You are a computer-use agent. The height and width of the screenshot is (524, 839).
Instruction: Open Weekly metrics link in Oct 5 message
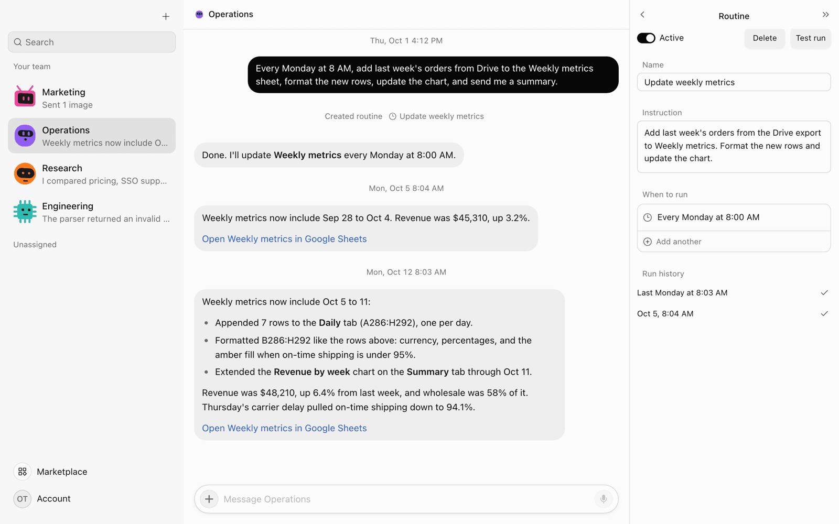coord(284,239)
